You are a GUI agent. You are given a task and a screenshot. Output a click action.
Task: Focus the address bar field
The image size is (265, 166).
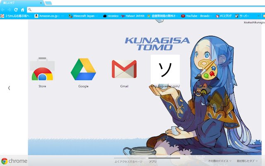pyautogui.click(x=147, y=10)
